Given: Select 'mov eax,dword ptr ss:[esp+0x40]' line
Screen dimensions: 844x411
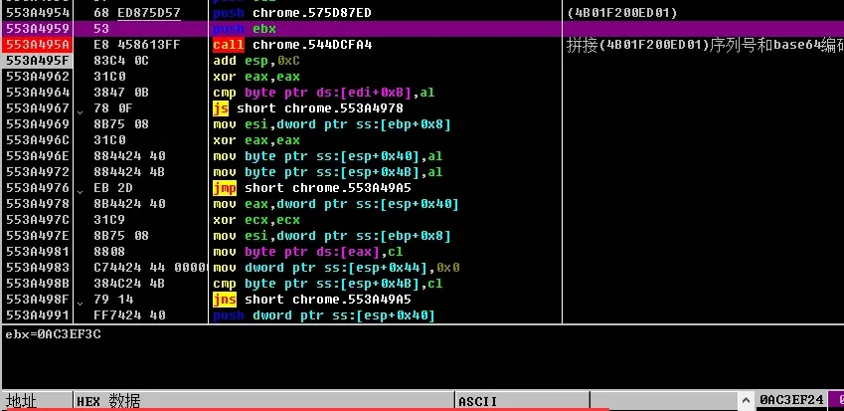Looking at the screenshot, I should pos(336,204).
